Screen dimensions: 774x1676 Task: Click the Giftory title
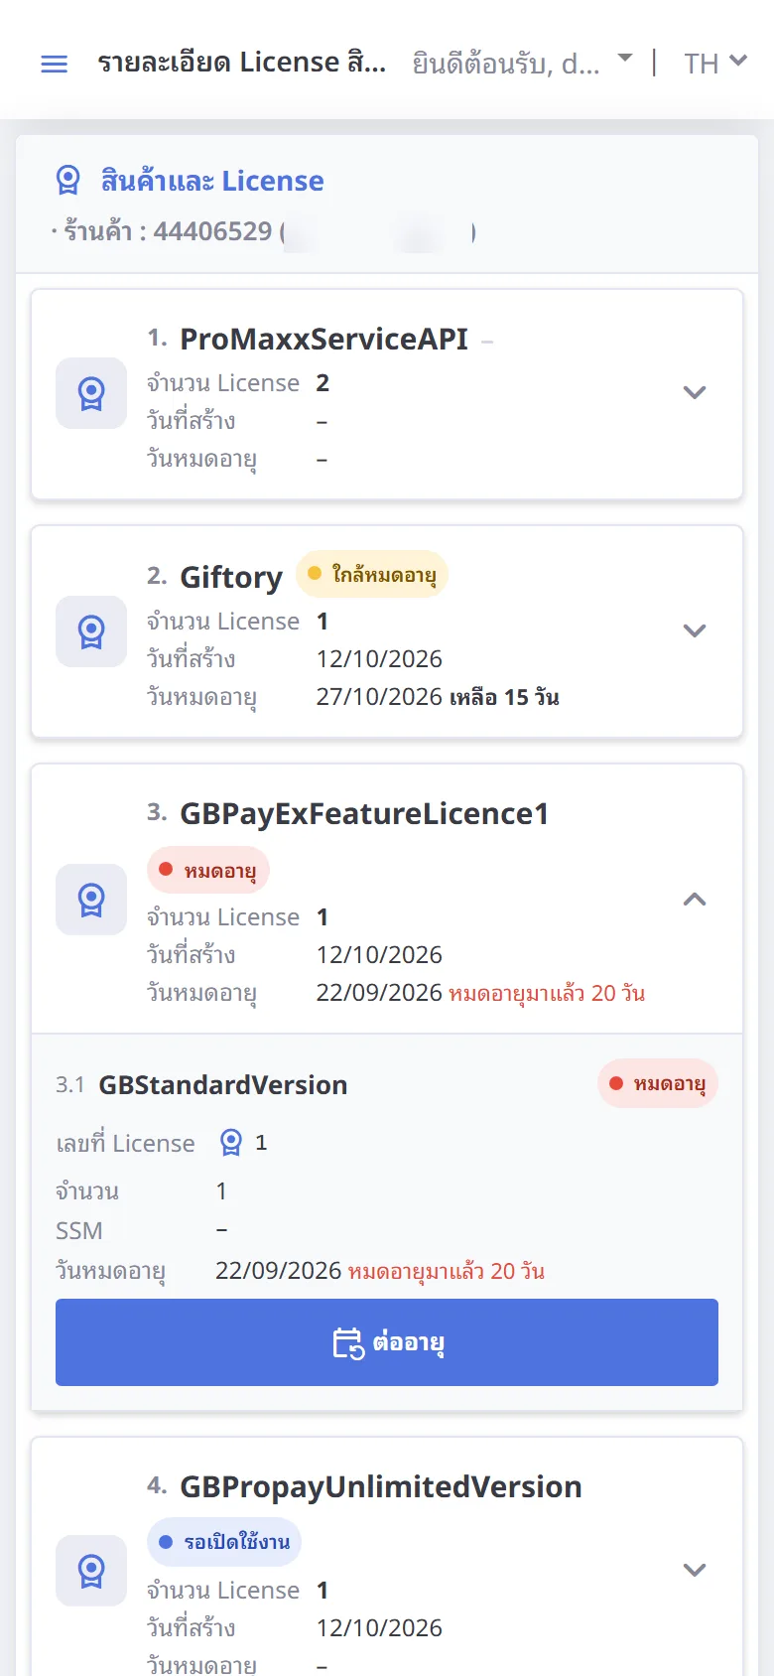[231, 577]
